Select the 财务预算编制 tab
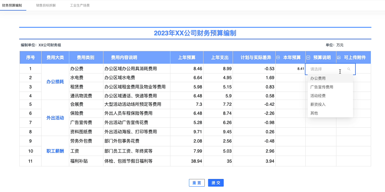The width and height of the screenshot is (385, 192). 12,6
